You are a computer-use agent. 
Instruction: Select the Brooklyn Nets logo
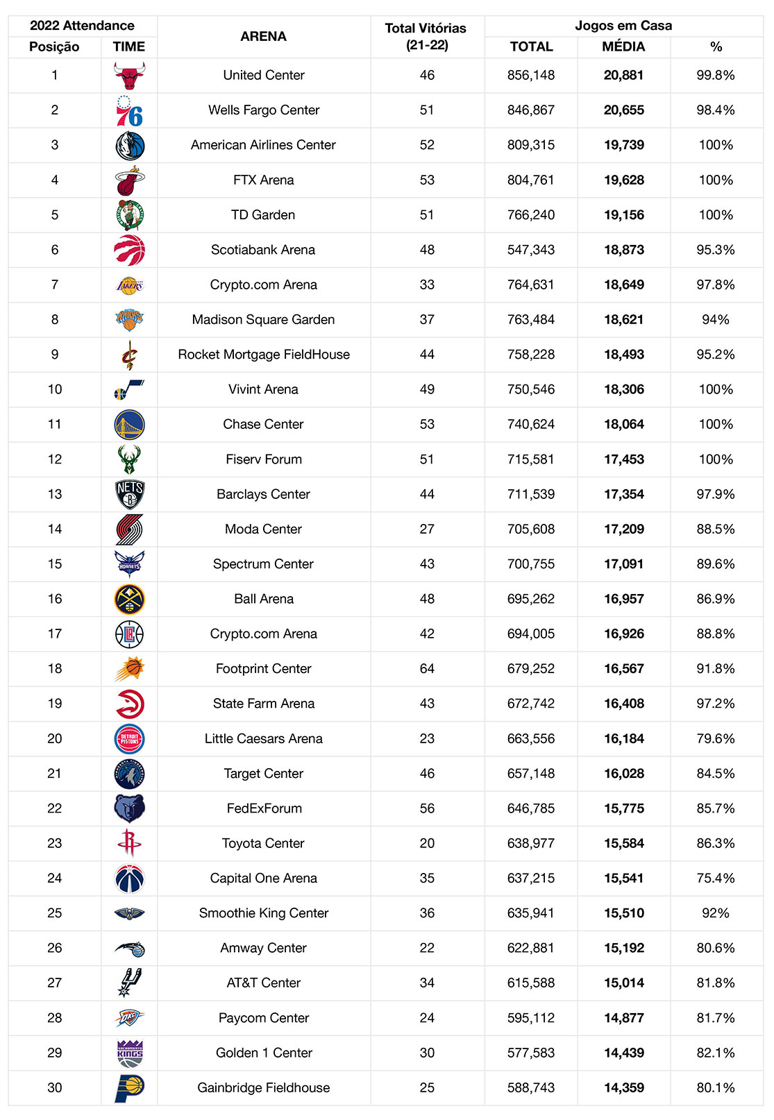click(x=129, y=494)
